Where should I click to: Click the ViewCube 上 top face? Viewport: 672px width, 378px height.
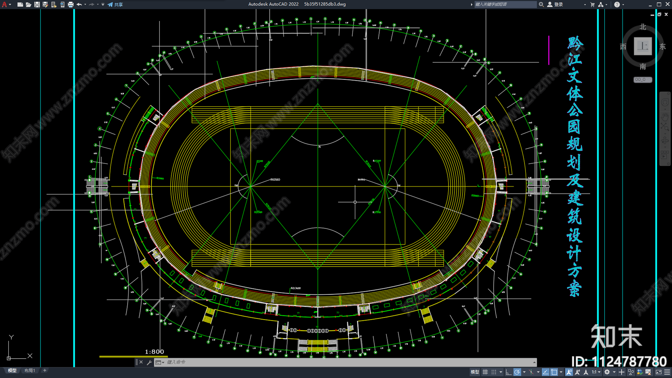click(x=643, y=46)
